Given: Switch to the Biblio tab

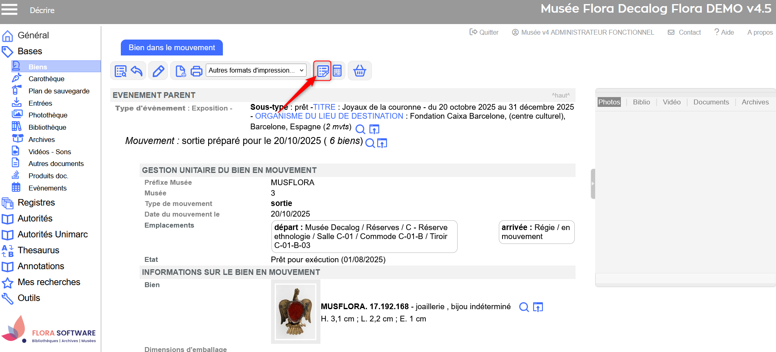Looking at the screenshot, I should (x=641, y=102).
